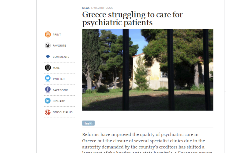The image size is (226, 153).
Task: Click the PRINT text link
Action: (57, 35)
